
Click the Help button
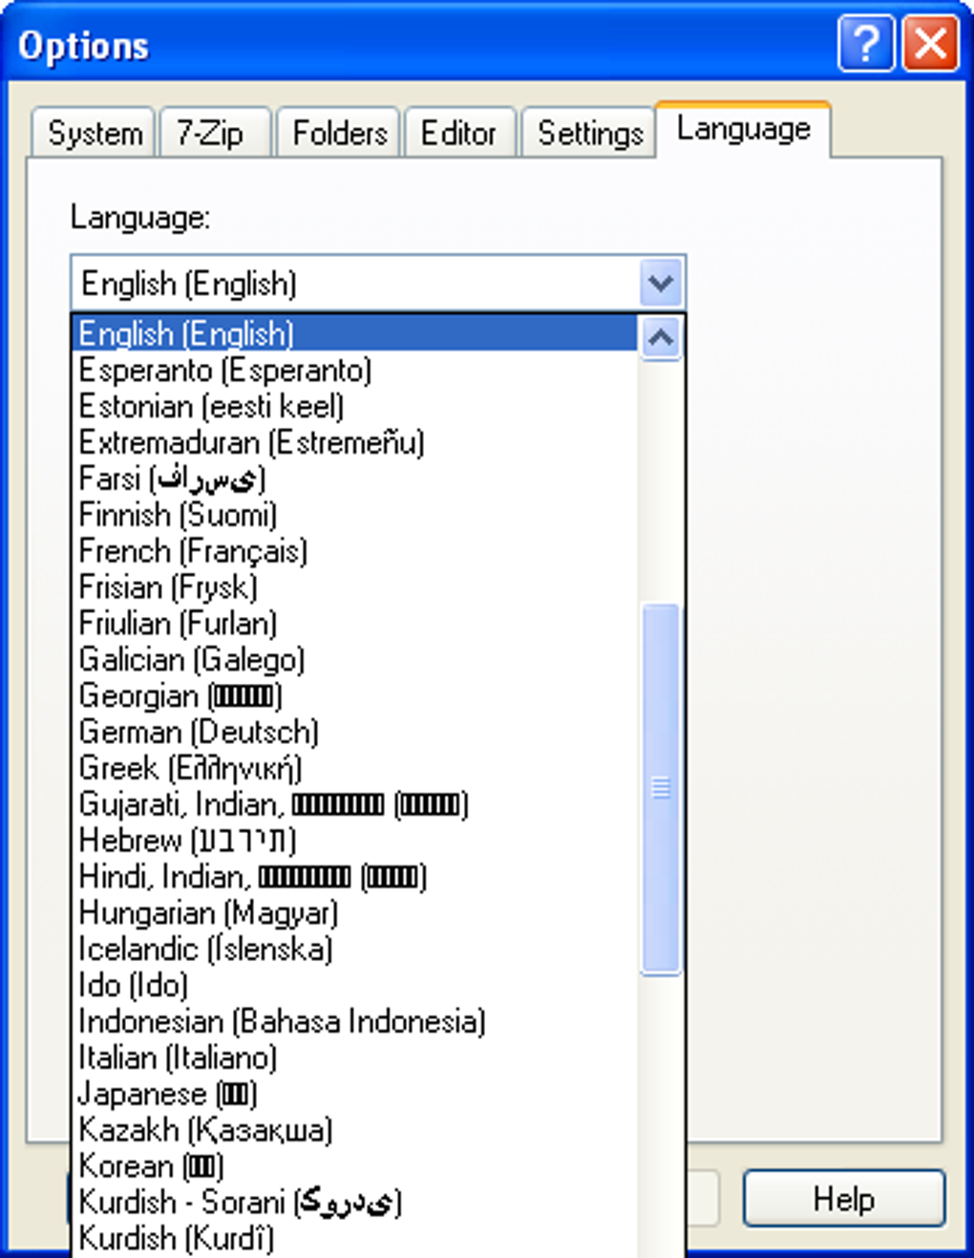tap(844, 1199)
